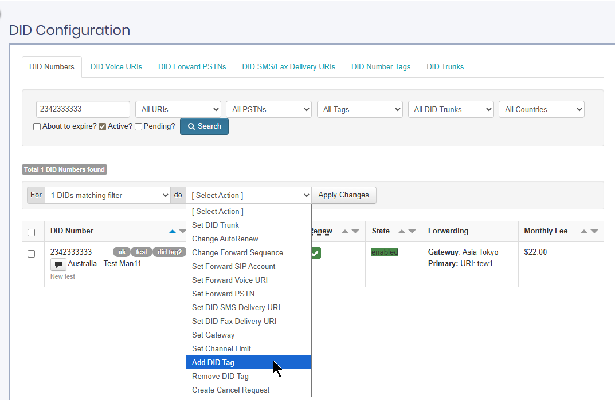The width and height of the screenshot is (615, 400).
Task: Enable the 'About to expire?' filter checkbox
Action: click(x=36, y=126)
